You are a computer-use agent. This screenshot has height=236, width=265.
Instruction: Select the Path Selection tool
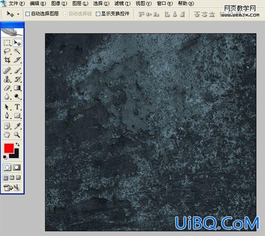7,107
